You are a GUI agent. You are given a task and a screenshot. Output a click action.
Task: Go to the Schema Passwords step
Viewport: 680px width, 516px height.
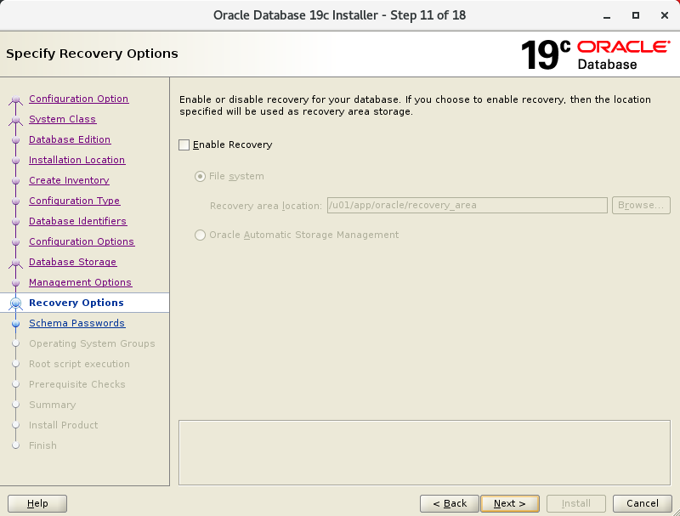pyautogui.click(x=76, y=323)
